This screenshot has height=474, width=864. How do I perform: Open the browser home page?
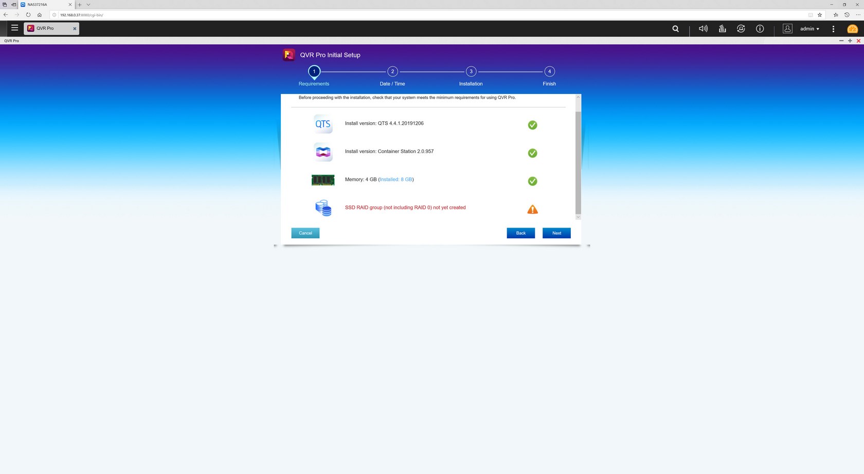[40, 15]
